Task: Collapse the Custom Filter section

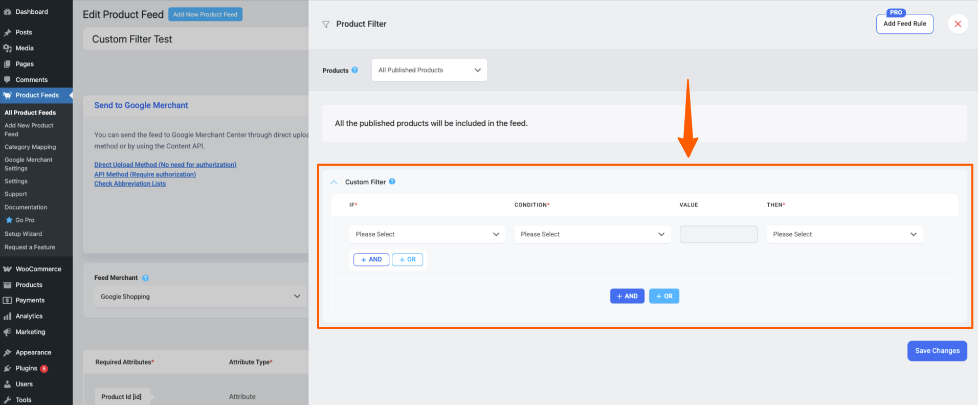Action: point(334,182)
